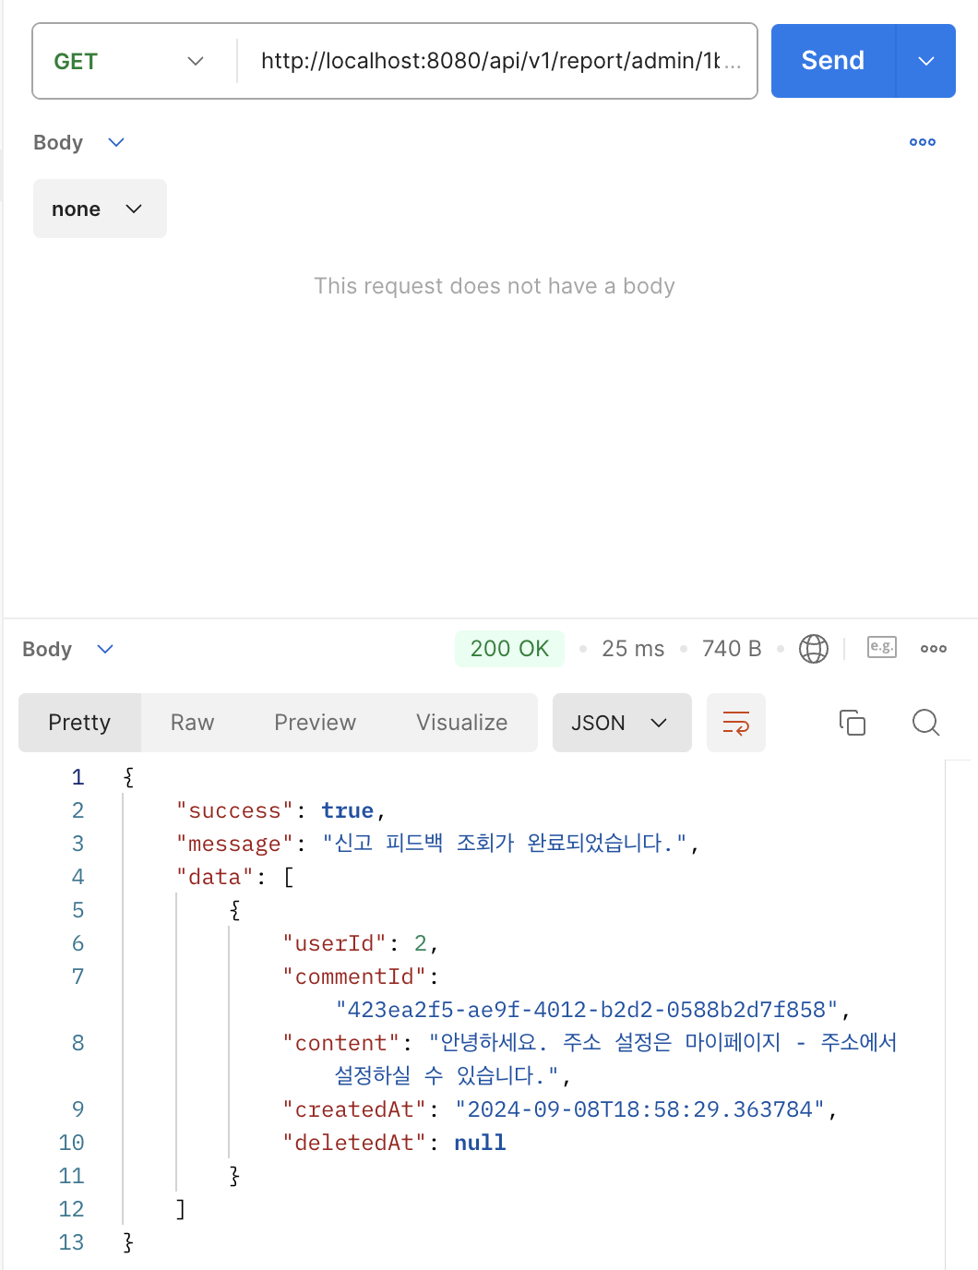Search within the response body
This screenshot has width=978, height=1270.
click(x=924, y=723)
